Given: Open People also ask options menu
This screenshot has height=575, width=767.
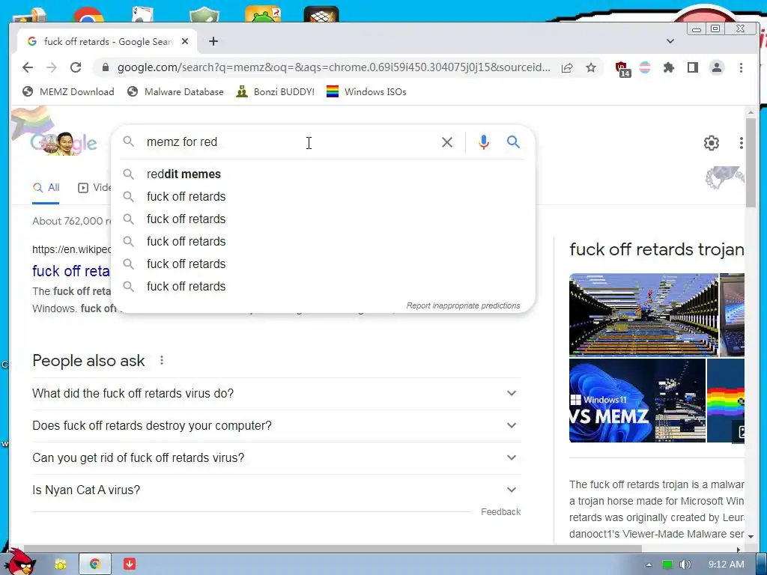Looking at the screenshot, I should pos(162,361).
